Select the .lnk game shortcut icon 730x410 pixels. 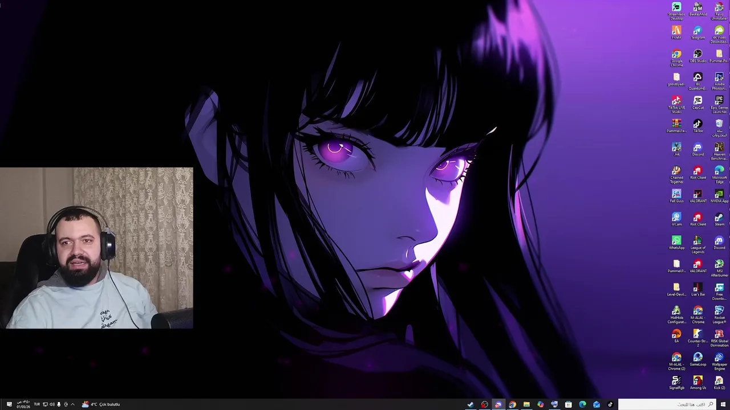(676, 149)
